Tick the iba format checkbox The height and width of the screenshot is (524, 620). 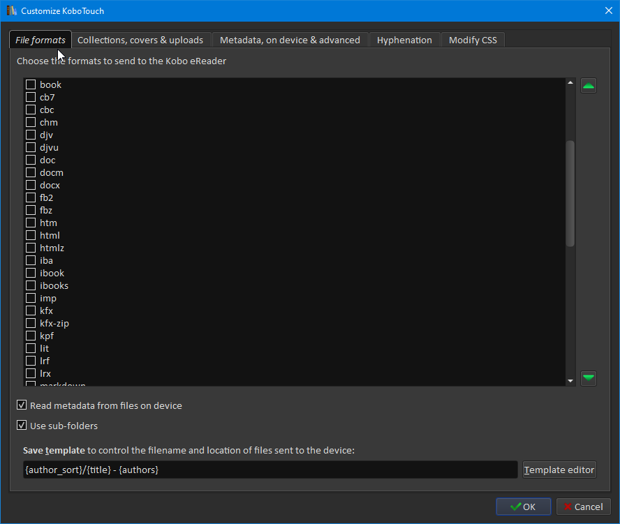[31, 260]
